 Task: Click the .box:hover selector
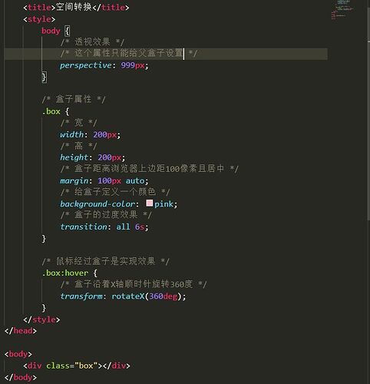coord(65,273)
